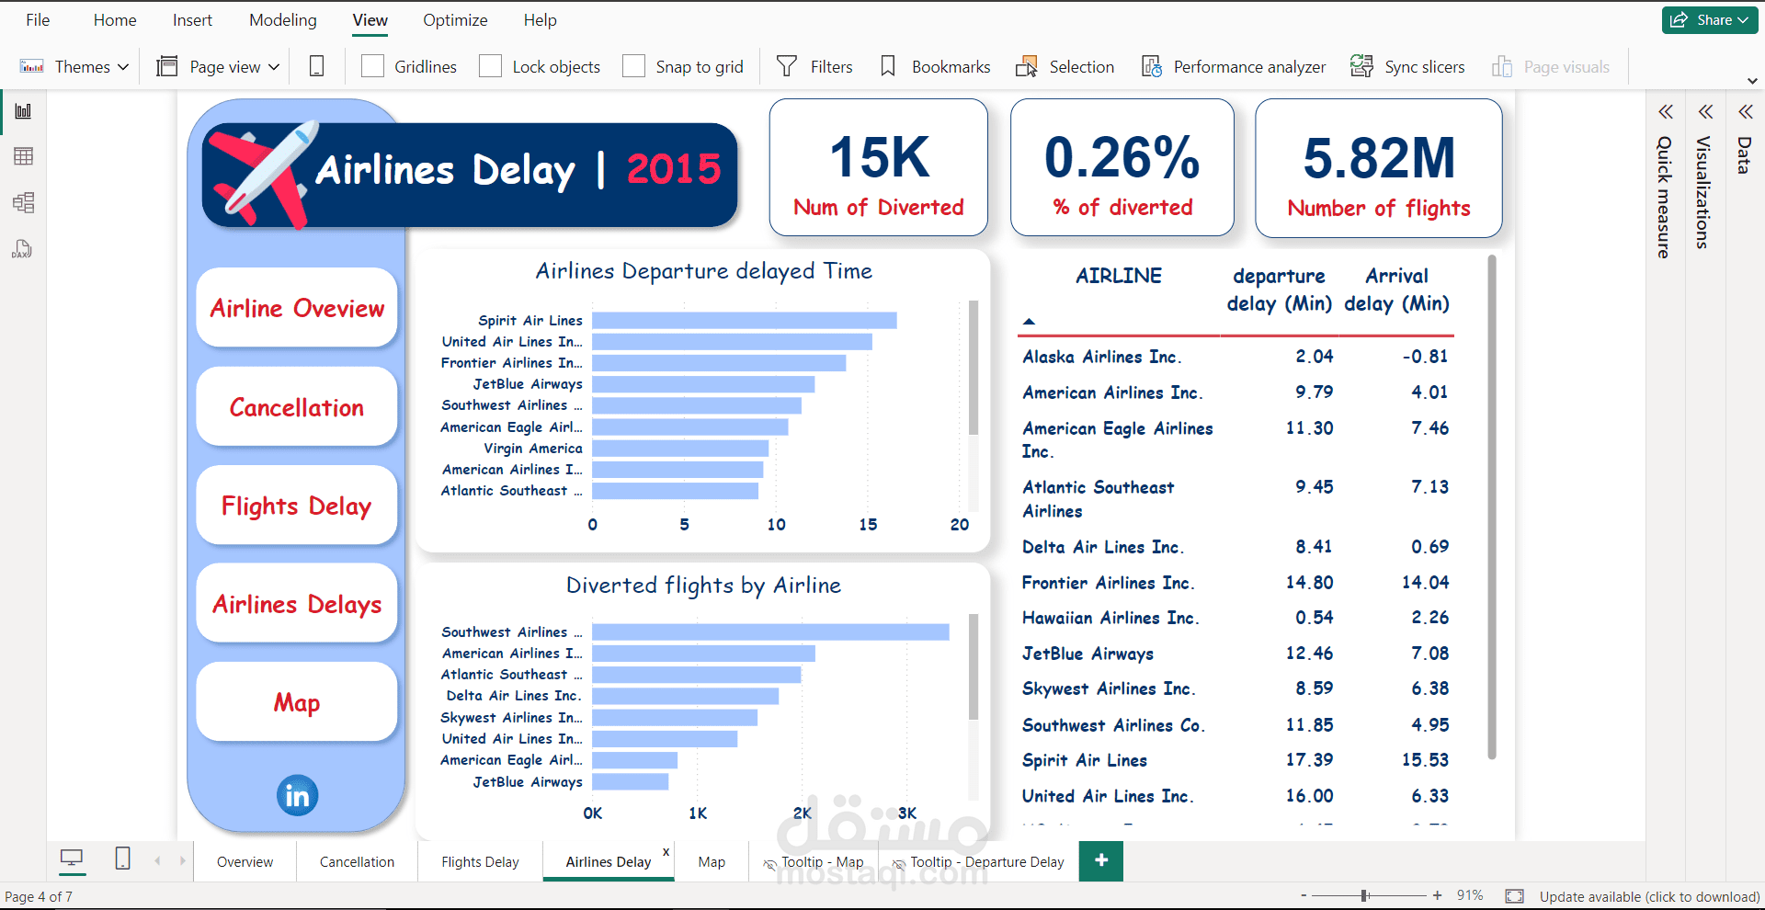Open Sync slicers icon
Screen dimensions: 1765x910
click(1361, 66)
